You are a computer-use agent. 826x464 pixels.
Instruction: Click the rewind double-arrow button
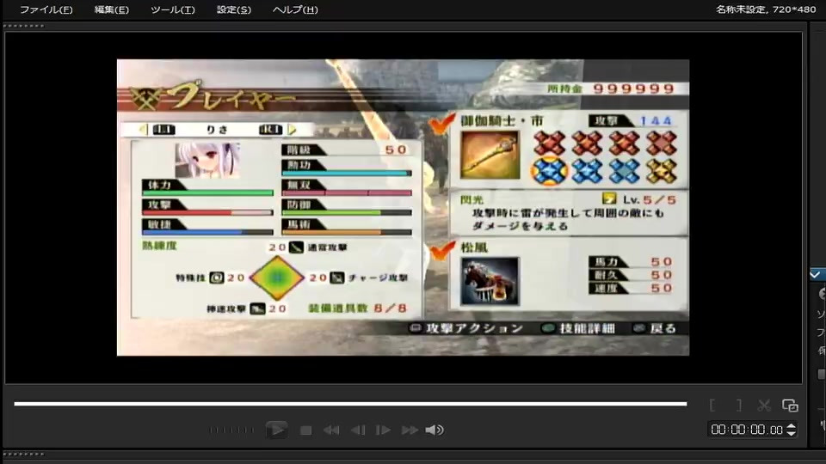point(331,430)
